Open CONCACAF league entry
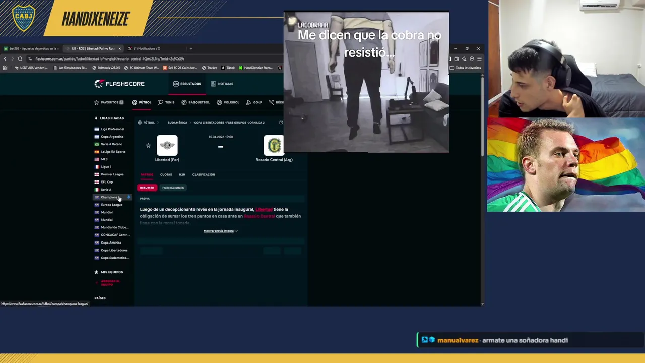This screenshot has width=645, height=363. pyautogui.click(x=112, y=235)
